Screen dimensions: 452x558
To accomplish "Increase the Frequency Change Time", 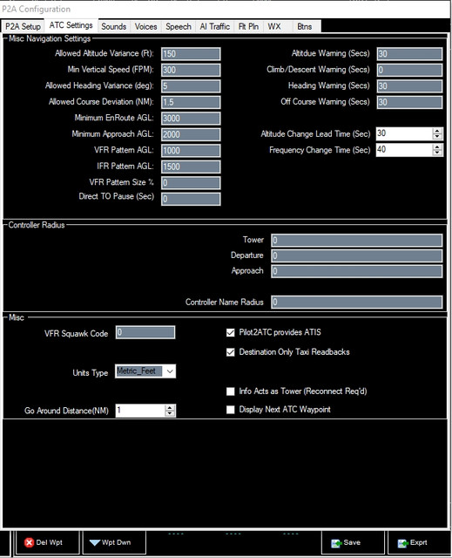I will coord(437,147).
